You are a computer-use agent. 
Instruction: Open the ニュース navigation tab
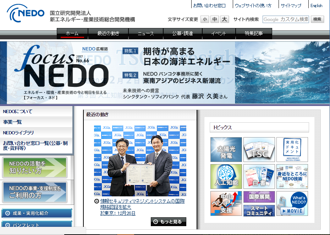145,34
